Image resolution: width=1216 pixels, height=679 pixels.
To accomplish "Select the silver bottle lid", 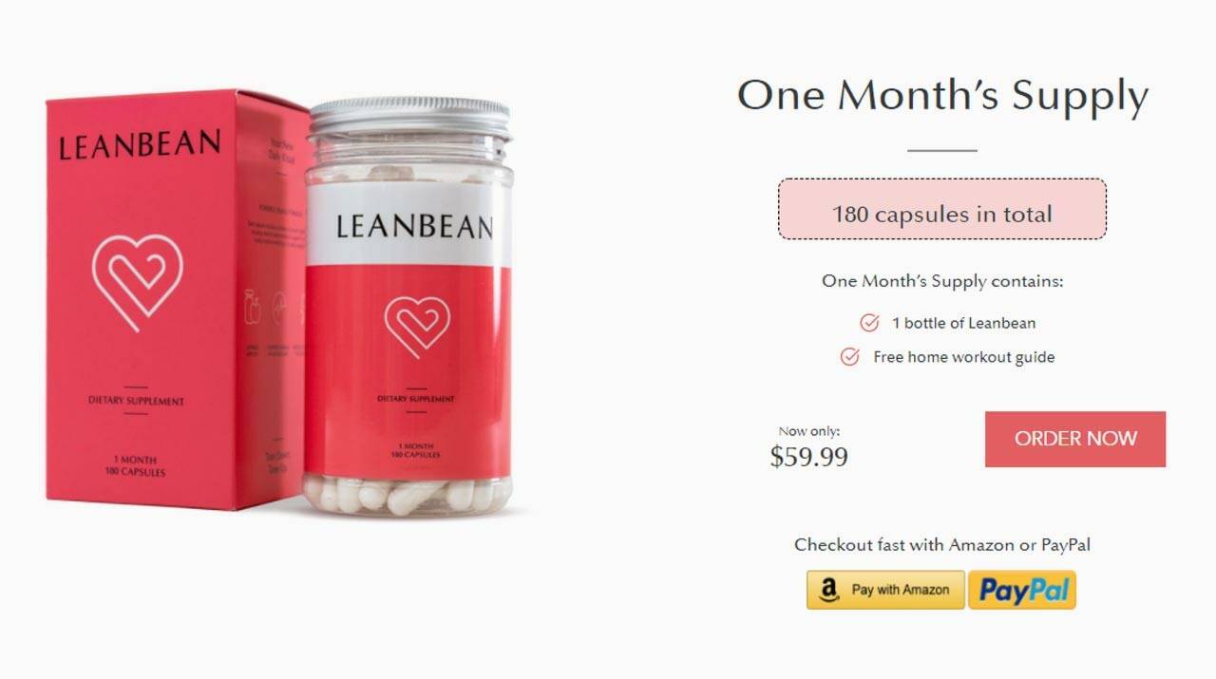I will click(409, 119).
